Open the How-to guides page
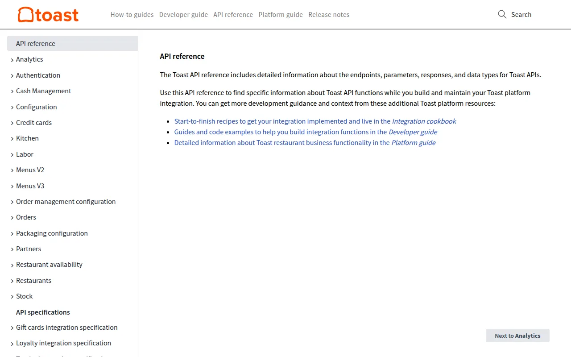The height and width of the screenshot is (357, 571). pyautogui.click(x=132, y=14)
